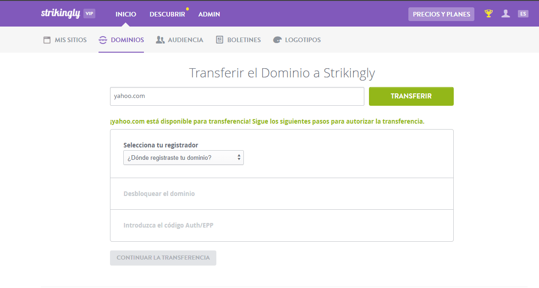Click the yahoo.com domain input field
Image resolution: width=539 pixels, height=288 pixels.
[x=237, y=96]
